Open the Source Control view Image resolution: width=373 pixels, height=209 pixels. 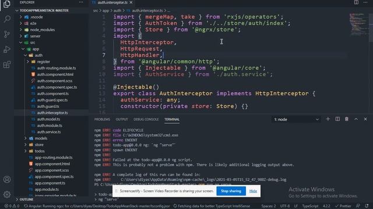point(7,34)
